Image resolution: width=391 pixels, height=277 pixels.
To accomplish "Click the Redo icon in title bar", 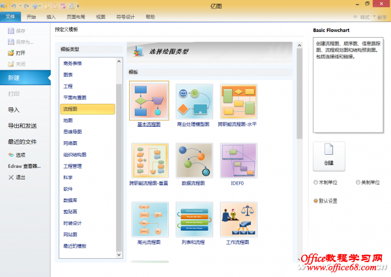I will (x=27, y=6).
